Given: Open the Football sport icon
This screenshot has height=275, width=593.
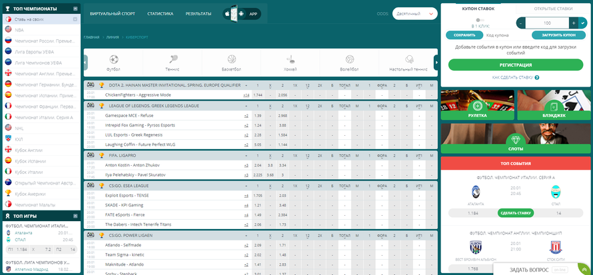Looking at the screenshot, I should coord(113,59).
